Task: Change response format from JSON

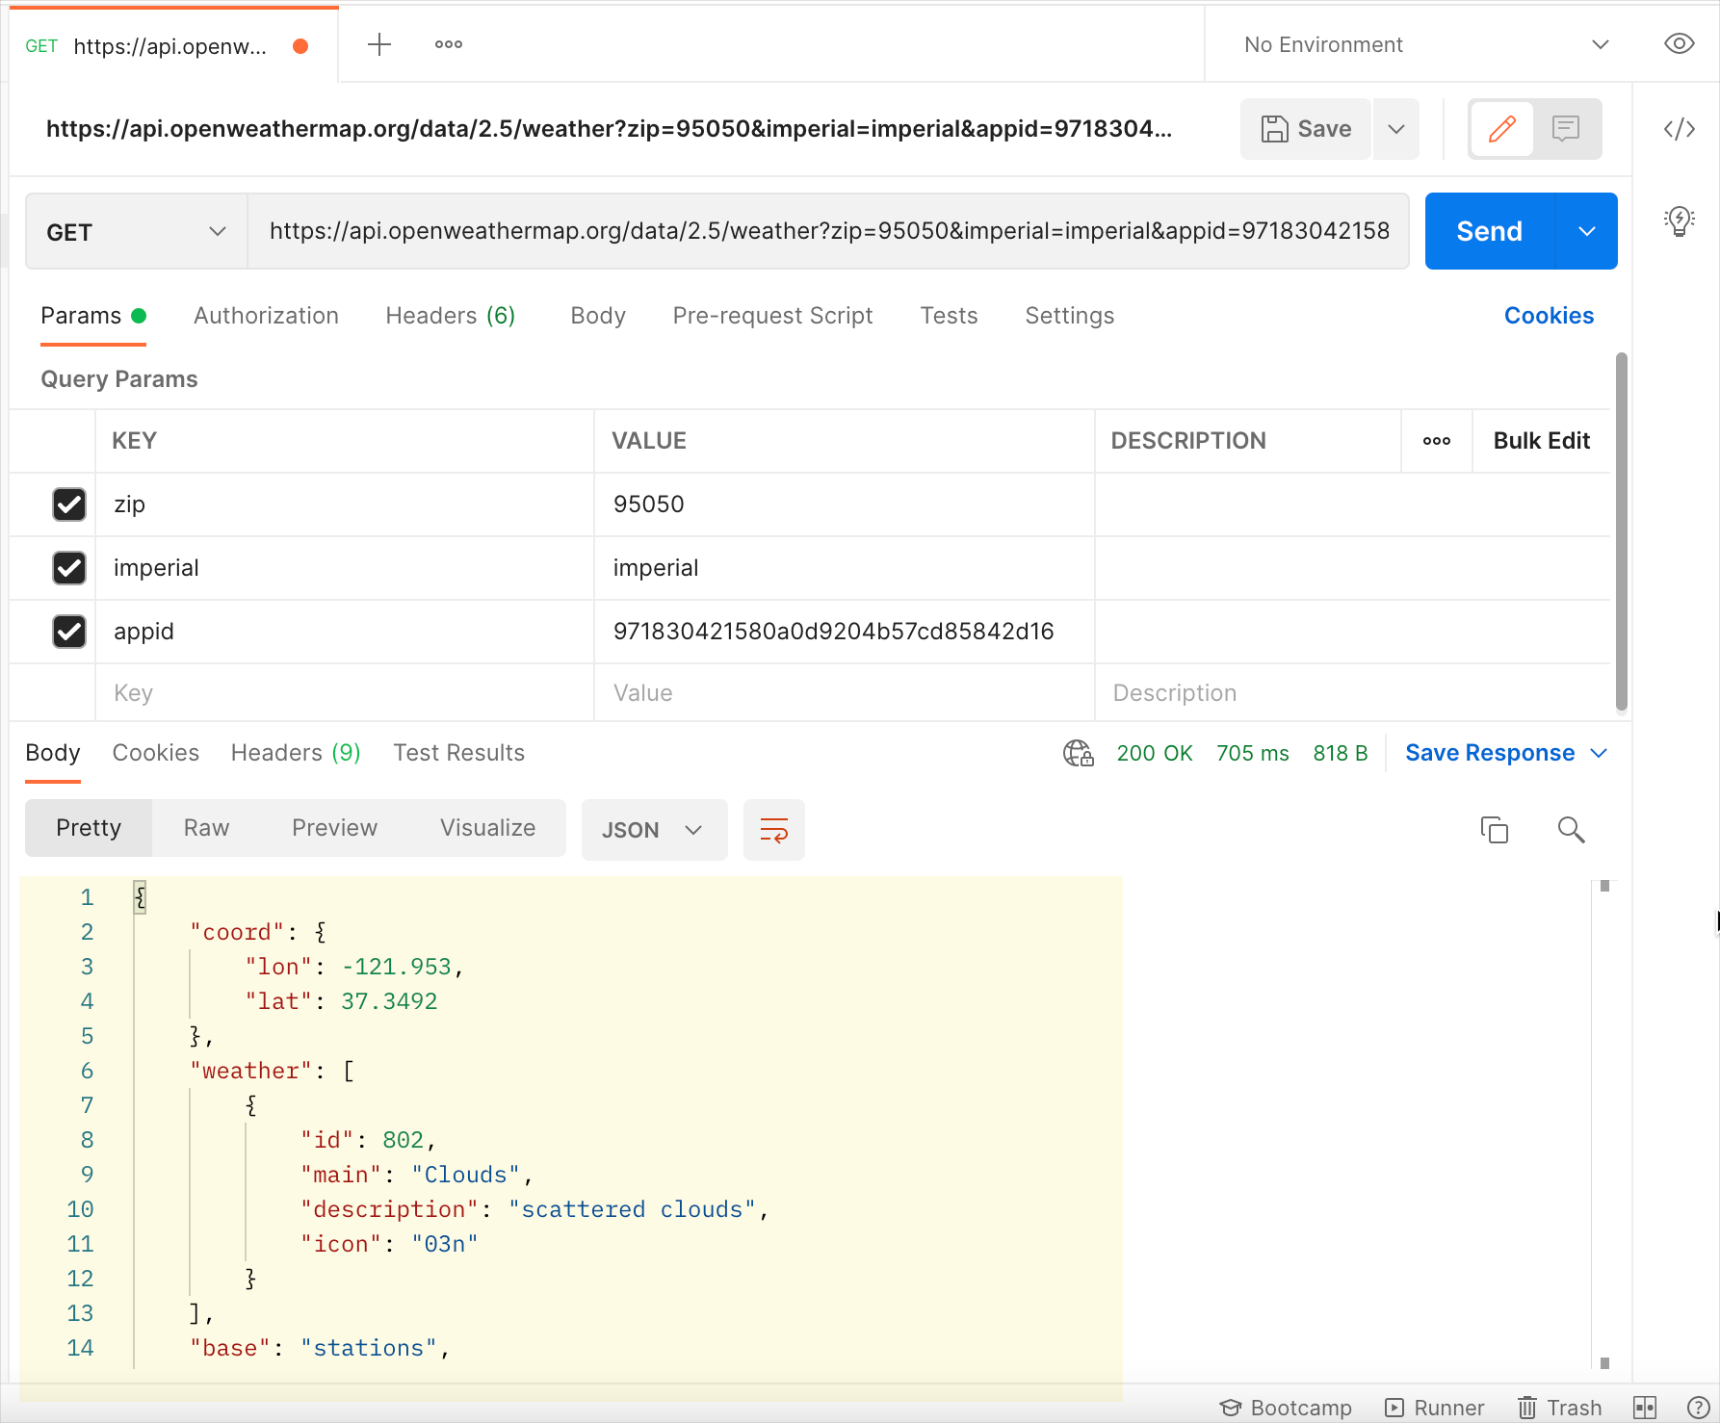Action: click(654, 829)
